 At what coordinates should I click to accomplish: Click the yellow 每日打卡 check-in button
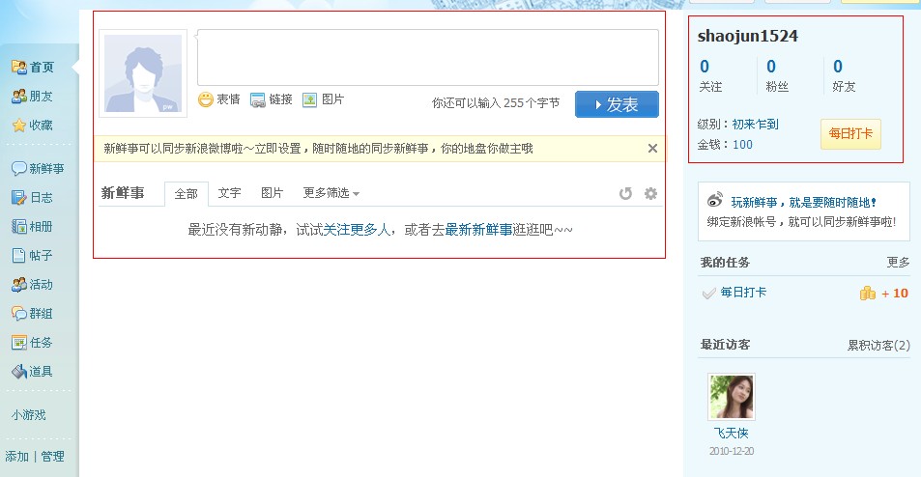(850, 134)
